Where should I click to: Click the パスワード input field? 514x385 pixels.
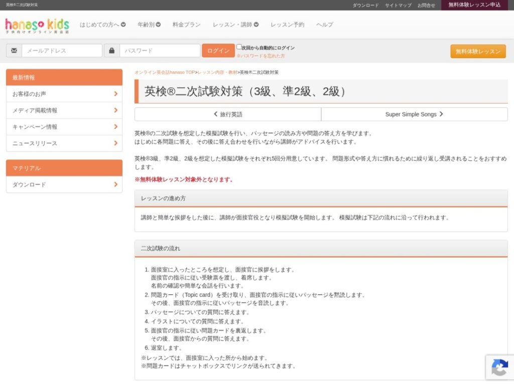[160, 51]
